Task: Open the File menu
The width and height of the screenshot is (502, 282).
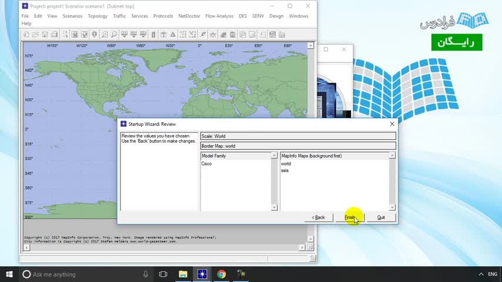Action: (25, 16)
